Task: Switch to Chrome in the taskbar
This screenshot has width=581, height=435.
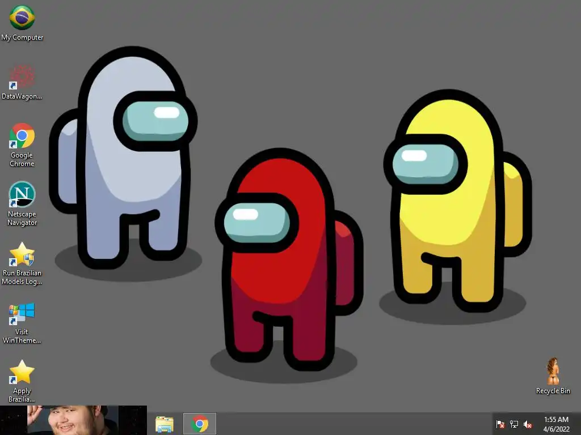Action: [x=200, y=424]
